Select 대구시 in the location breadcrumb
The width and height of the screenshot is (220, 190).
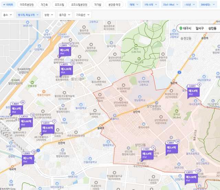point(187,28)
